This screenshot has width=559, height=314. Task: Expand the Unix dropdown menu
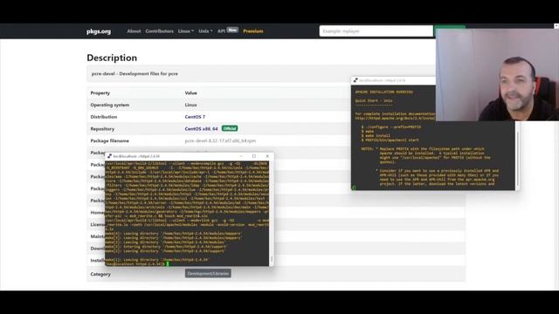point(205,31)
